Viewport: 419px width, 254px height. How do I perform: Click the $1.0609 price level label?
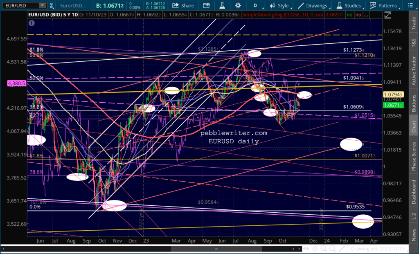(x=353, y=107)
